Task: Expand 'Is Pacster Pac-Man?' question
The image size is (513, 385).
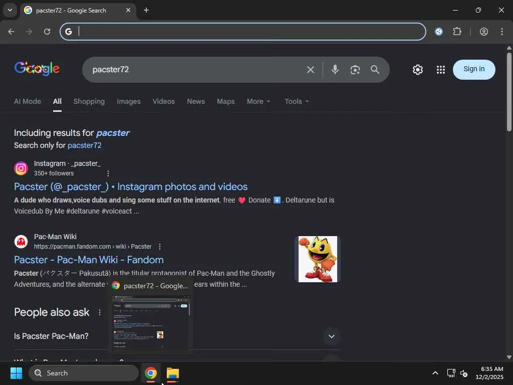Action: pos(177,336)
